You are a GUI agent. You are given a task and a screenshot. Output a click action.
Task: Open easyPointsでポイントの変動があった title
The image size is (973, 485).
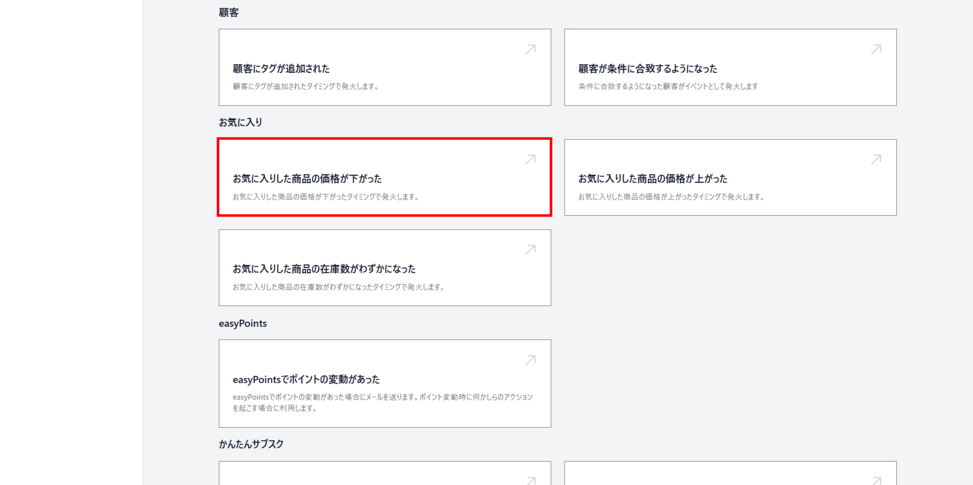coord(306,379)
